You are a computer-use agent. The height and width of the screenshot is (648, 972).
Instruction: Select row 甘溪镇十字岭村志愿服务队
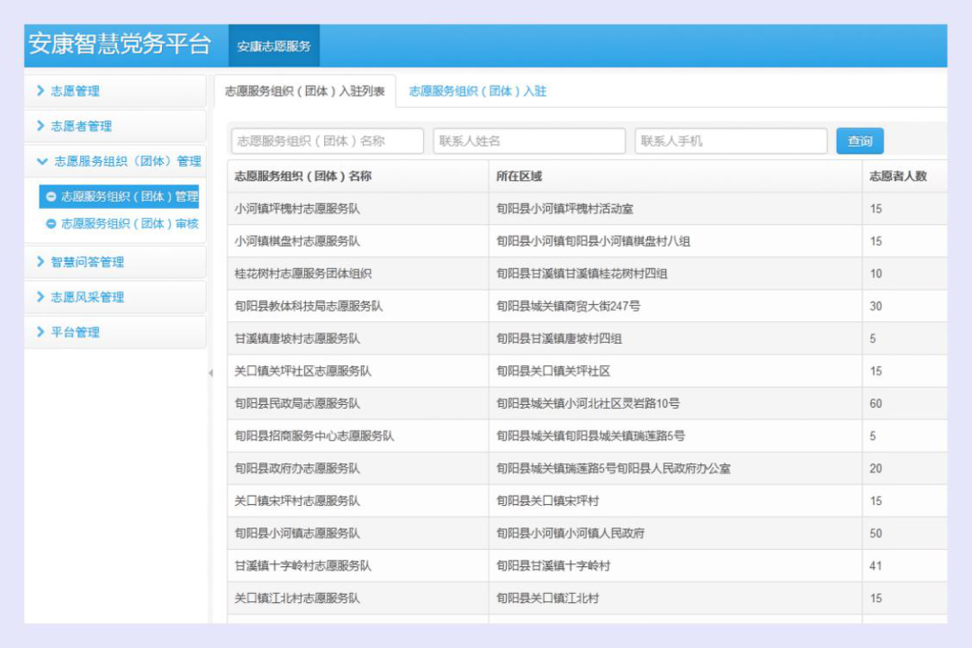587,565
